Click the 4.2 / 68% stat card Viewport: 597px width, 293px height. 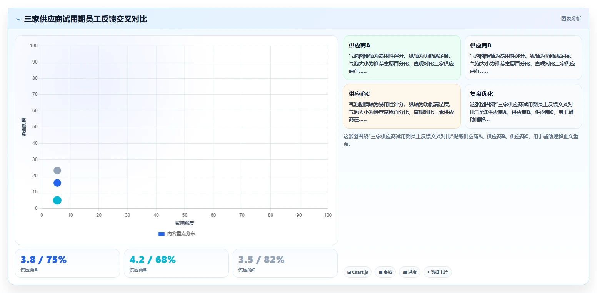[176, 263]
